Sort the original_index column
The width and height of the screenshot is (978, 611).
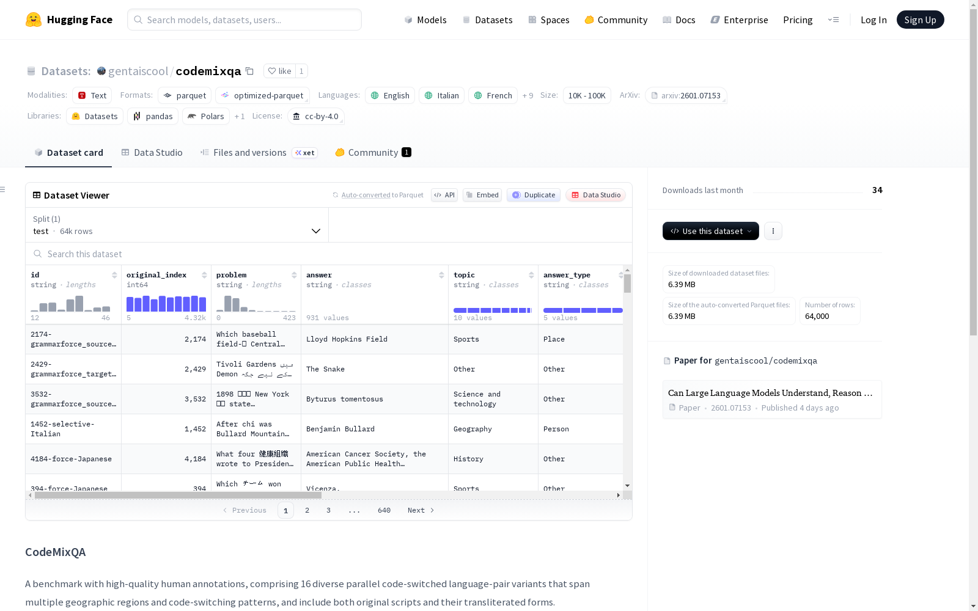click(204, 275)
